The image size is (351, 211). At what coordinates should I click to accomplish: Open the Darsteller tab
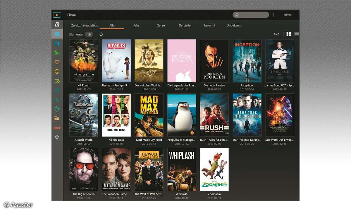coord(185,25)
